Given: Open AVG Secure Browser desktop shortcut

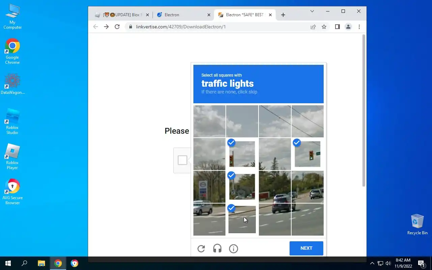Looking at the screenshot, I should click(x=12, y=192).
